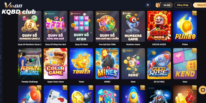This screenshot has width=206, height=103.
Task: Select the Tower game thumbnail
Action: coord(81,64)
